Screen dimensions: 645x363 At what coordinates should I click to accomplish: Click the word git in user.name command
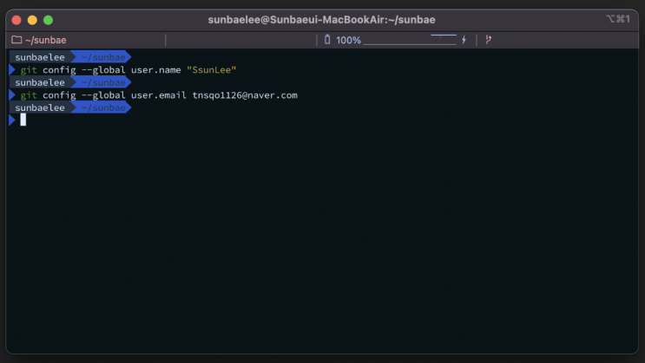(29, 70)
